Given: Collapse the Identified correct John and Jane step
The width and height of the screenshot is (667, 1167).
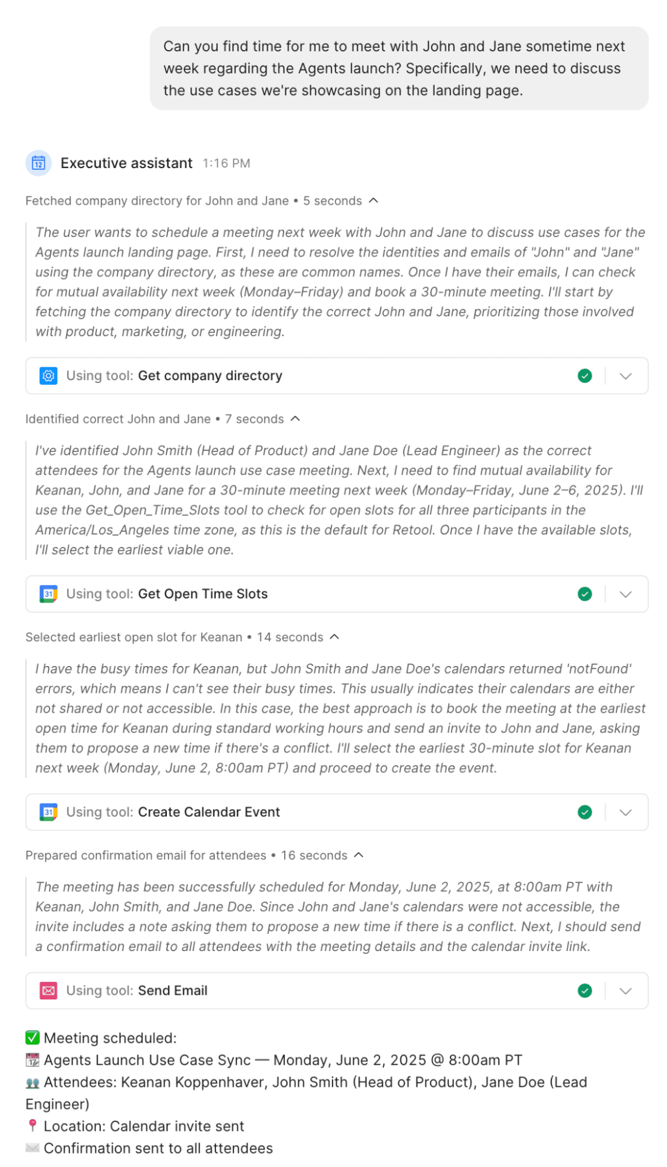Looking at the screenshot, I should click(295, 419).
